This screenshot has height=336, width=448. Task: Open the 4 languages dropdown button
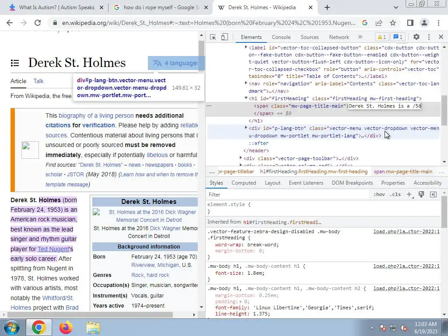tap(176, 63)
